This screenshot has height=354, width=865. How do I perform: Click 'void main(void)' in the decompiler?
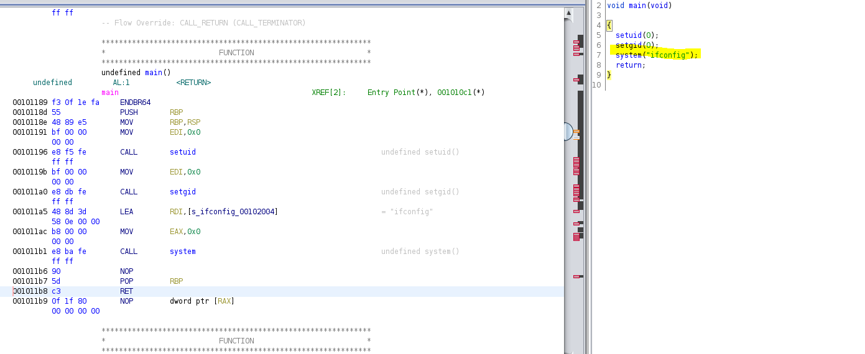(x=639, y=6)
